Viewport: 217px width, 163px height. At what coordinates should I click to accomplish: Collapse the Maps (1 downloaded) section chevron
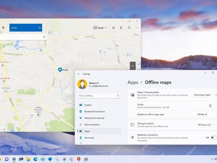point(216,95)
